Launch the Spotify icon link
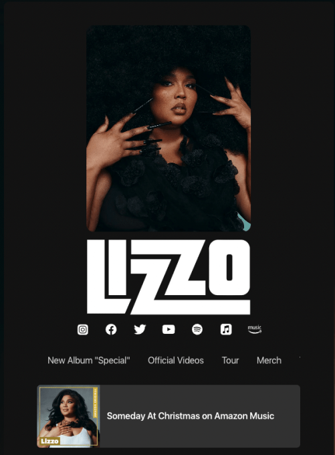The width and height of the screenshot is (335, 455). [197, 329]
